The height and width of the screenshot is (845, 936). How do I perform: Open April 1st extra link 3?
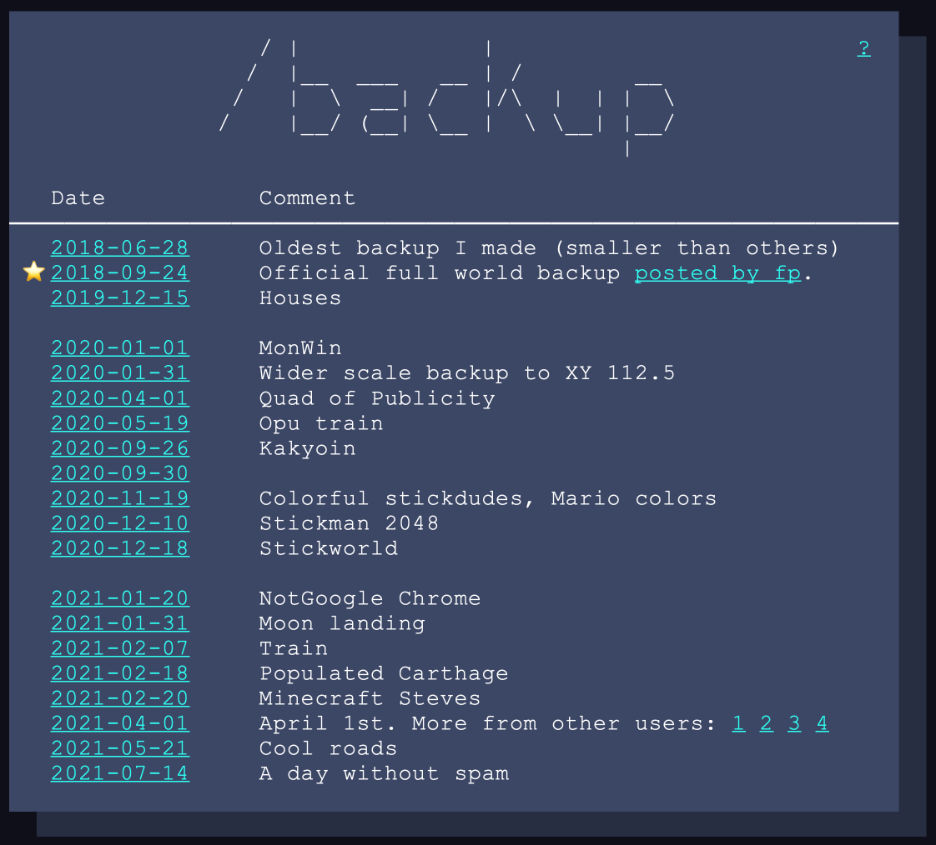click(794, 723)
